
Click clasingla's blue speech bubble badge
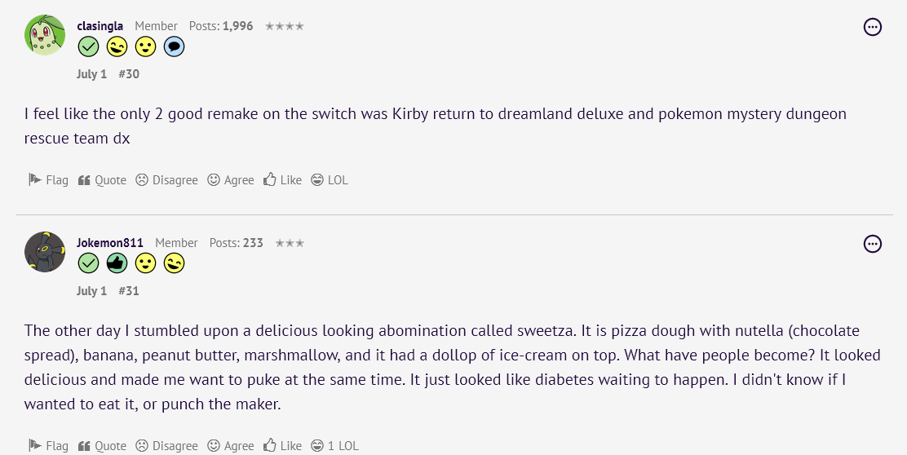[x=174, y=47]
